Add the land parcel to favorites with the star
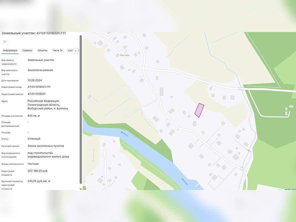This screenshot has width=296, height=222. [x=5, y=42]
